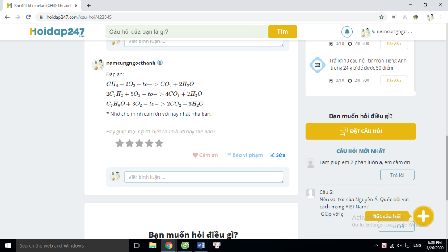The height and width of the screenshot is (252, 448).
Task: Reload the page
Action: point(28,17)
